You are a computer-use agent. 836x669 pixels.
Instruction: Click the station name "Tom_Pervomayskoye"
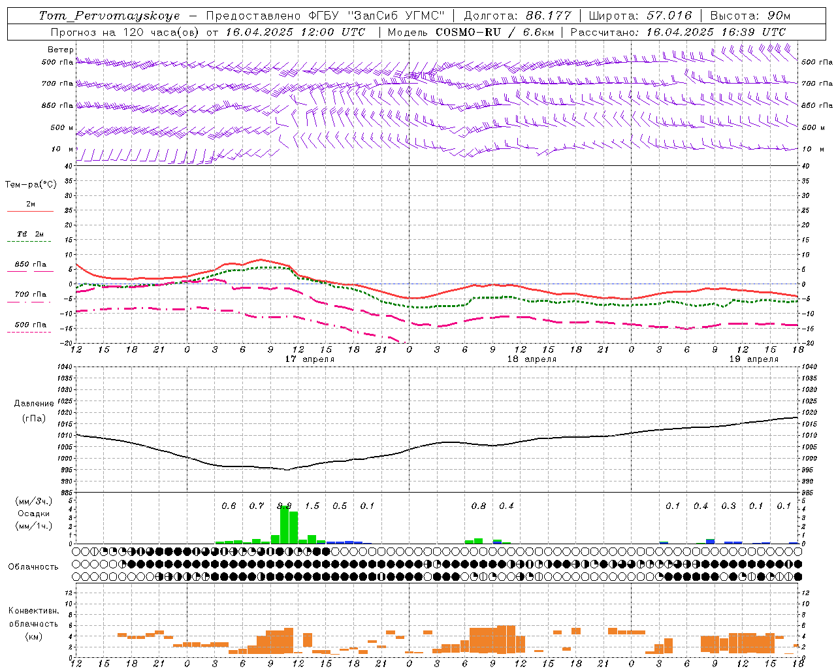tap(109, 16)
